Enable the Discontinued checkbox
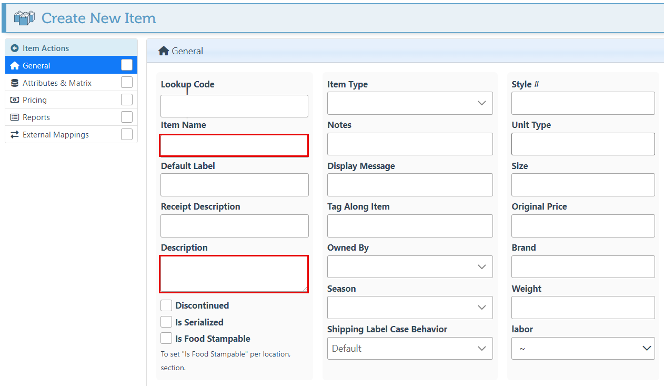Screen dimensions: 664x386 tap(166, 305)
